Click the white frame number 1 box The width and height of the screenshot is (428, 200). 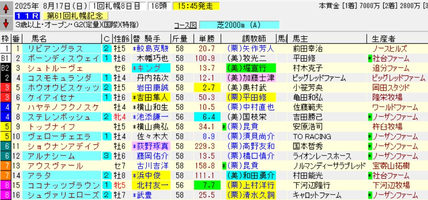click(x=5, y=48)
